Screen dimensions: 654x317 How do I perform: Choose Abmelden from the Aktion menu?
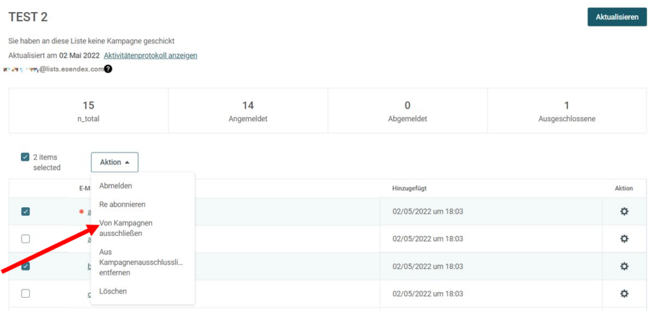tap(116, 186)
